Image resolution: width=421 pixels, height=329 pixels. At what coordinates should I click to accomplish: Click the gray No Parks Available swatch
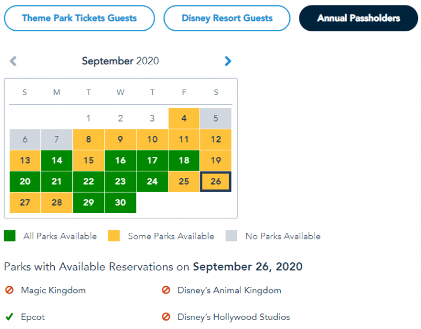point(232,236)
